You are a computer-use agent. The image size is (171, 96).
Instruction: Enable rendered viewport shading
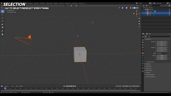click(x=138, y=8)
